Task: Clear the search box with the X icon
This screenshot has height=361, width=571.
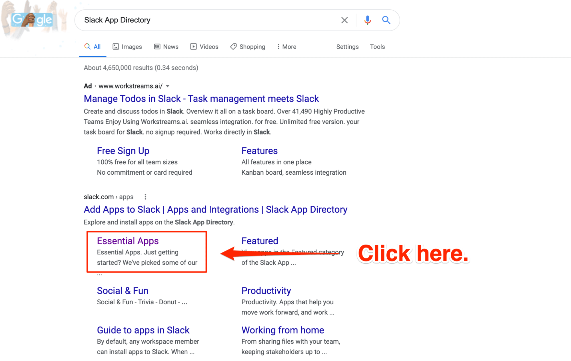Action: (x=344, y=20)
